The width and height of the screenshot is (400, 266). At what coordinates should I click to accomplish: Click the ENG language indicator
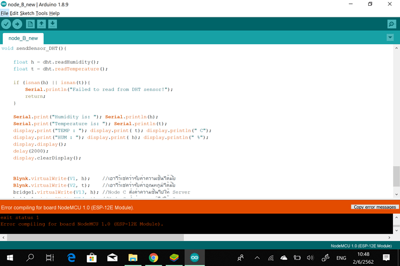coord(341,258)
